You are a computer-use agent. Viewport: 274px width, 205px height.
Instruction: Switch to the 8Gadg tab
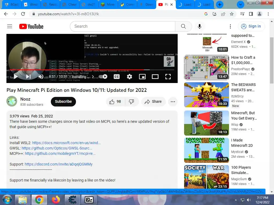tap(12, 5)
